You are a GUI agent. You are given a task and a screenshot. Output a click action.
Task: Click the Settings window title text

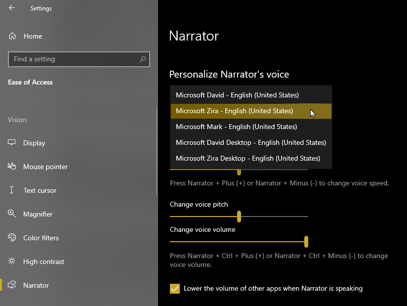click(x=41, y=8)
